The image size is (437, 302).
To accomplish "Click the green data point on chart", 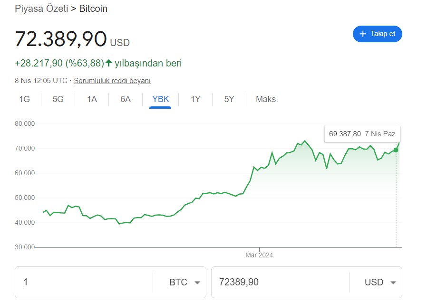I will [396, 150].
